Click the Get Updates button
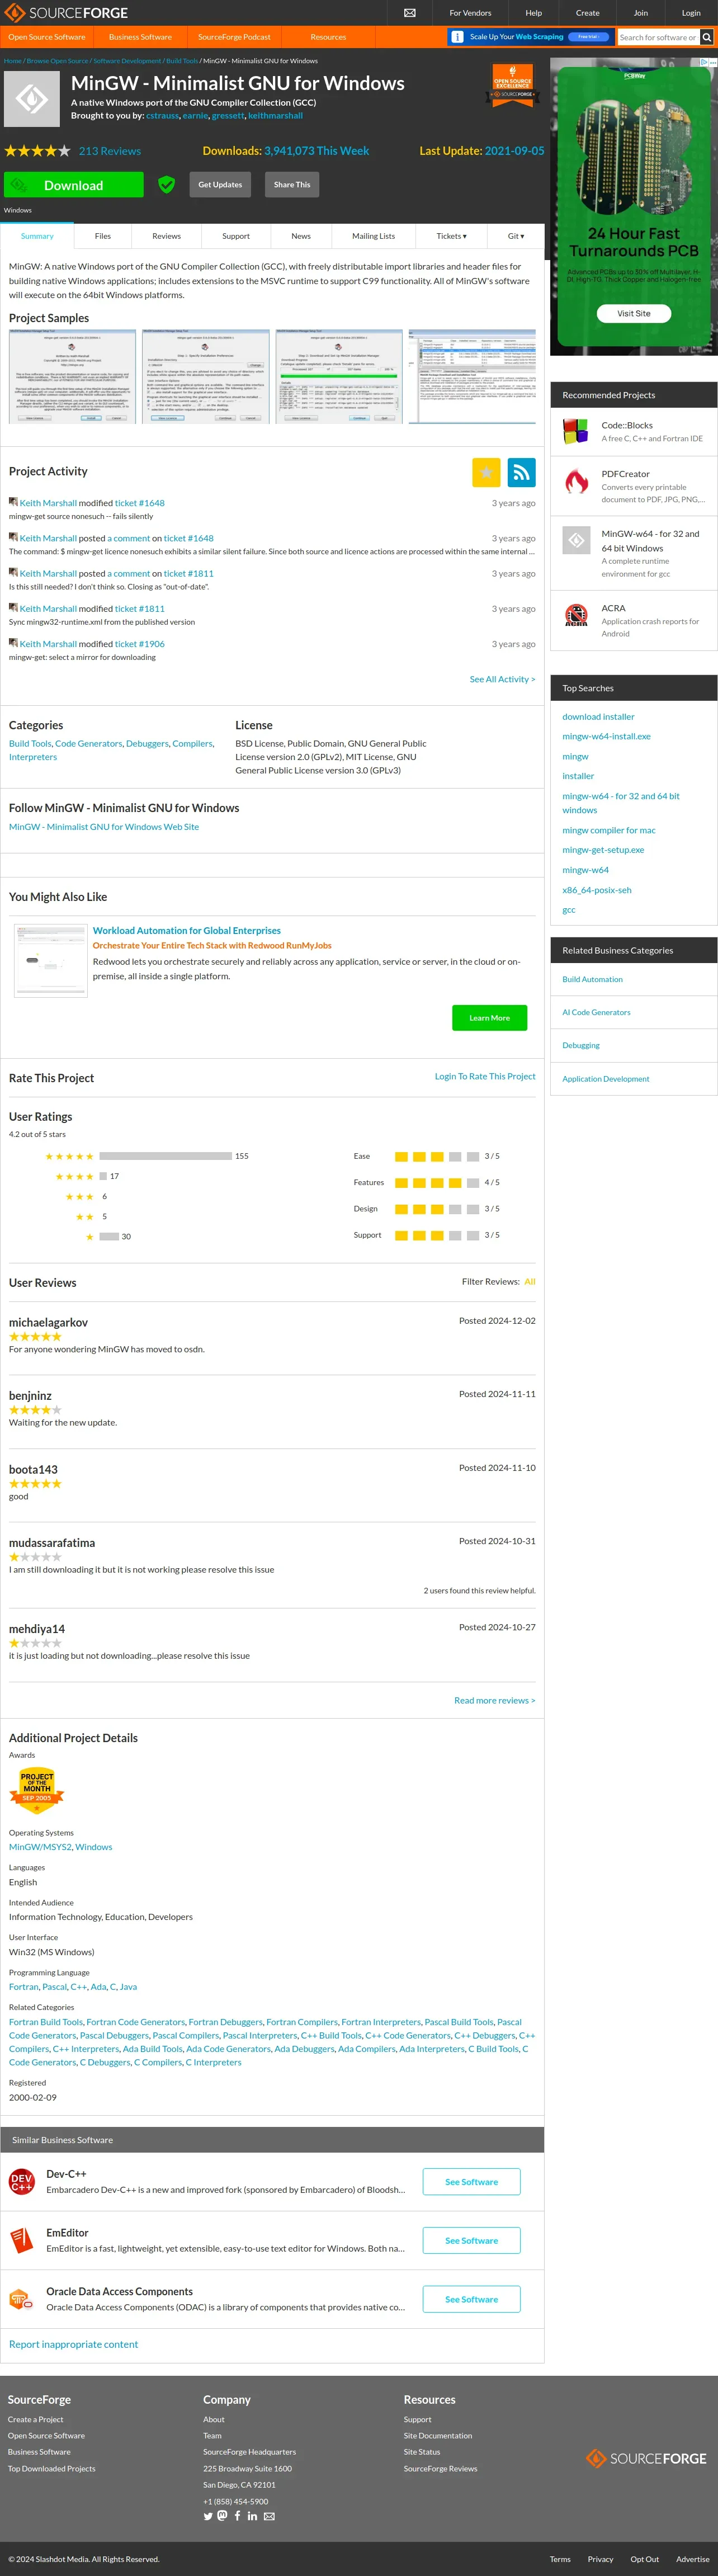The height and width of the screenshot is (2576, 718). coord(220,185)
